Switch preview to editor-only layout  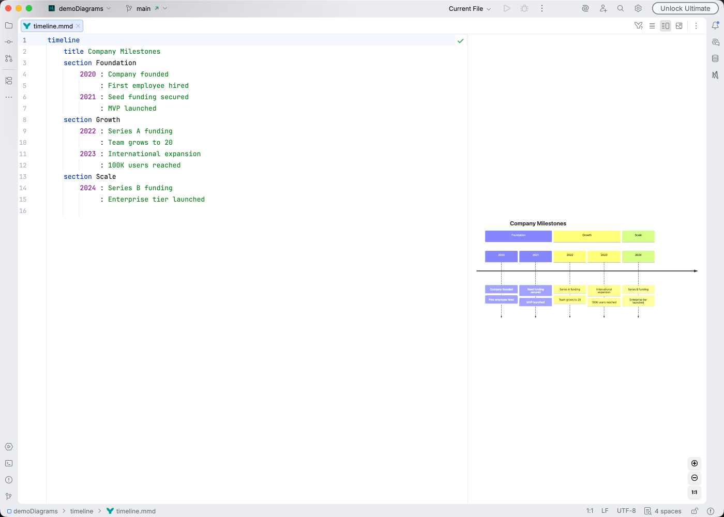(x=652, y=25)
